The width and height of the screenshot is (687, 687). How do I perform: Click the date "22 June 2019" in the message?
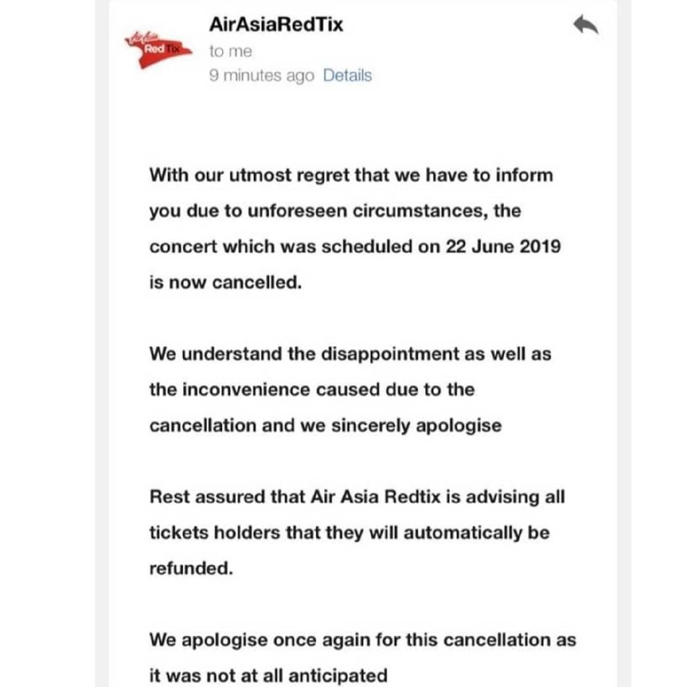point(503,246)
